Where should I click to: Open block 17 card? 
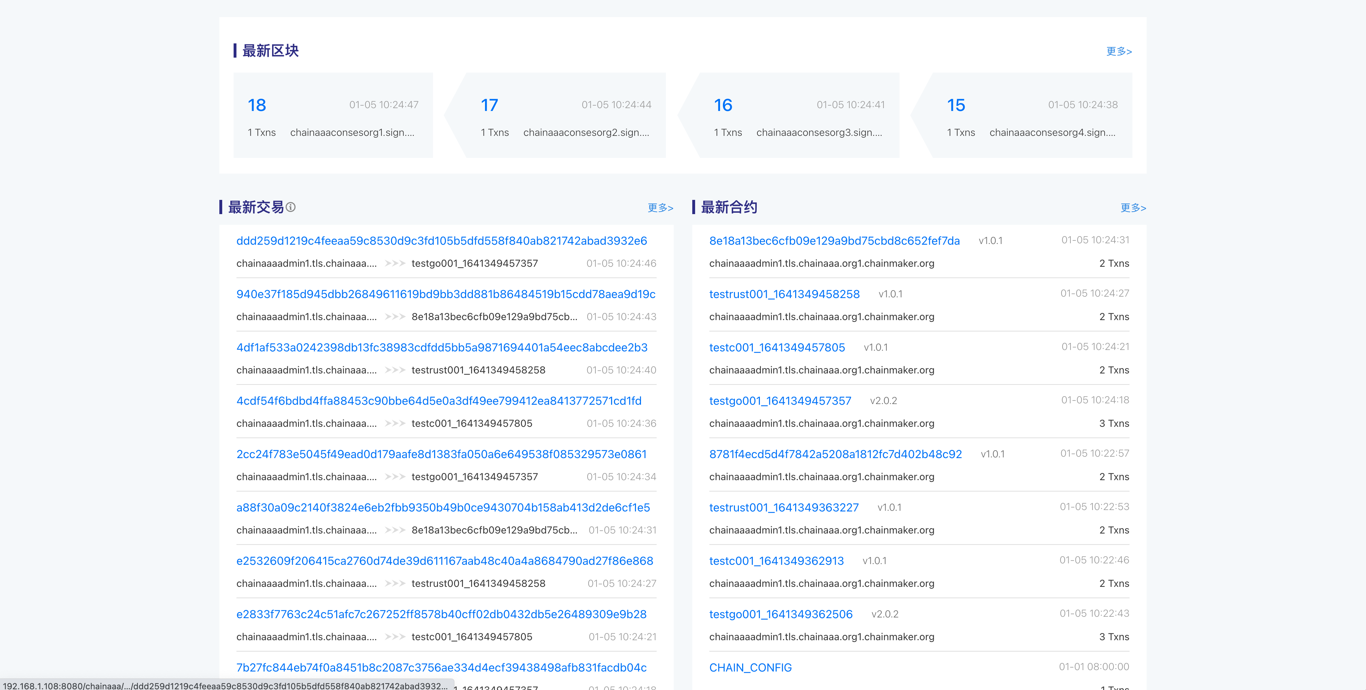[555, 116]
